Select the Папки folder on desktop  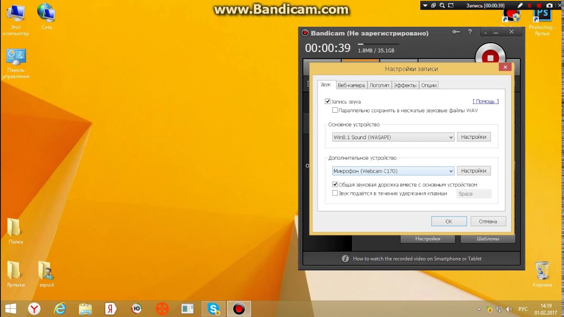point(15,232)
